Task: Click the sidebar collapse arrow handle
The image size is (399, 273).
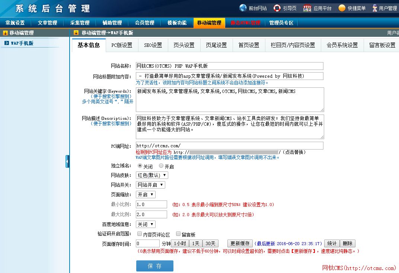Action: pos(67,161)
